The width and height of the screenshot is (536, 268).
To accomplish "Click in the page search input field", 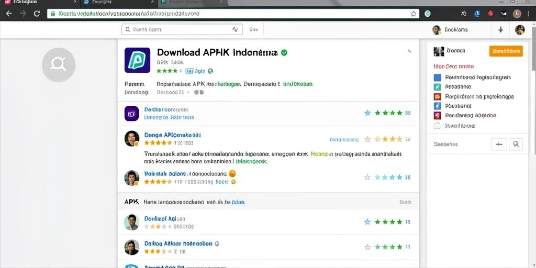I will pos(182,30).
